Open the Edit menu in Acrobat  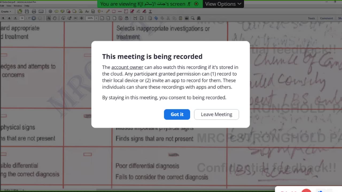coord(2,6)
